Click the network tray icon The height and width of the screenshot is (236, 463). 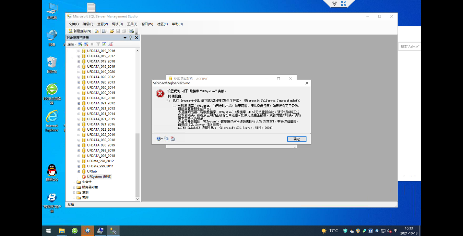[383, 231]
